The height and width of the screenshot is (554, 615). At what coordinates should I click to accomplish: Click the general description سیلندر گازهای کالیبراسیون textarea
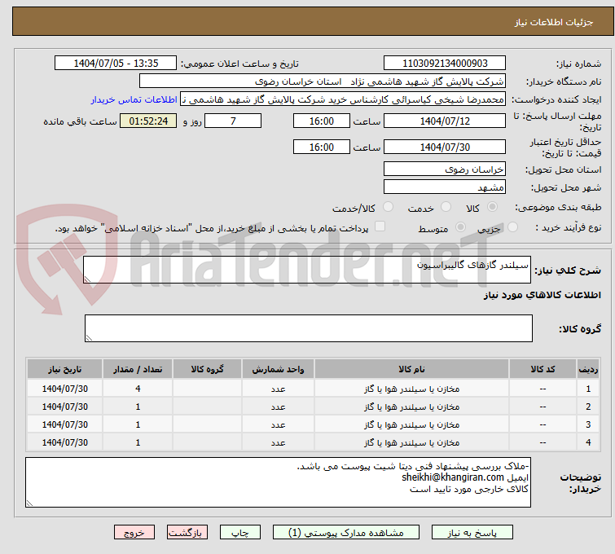307,270
